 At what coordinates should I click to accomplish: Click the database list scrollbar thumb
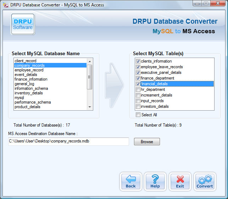90,77
